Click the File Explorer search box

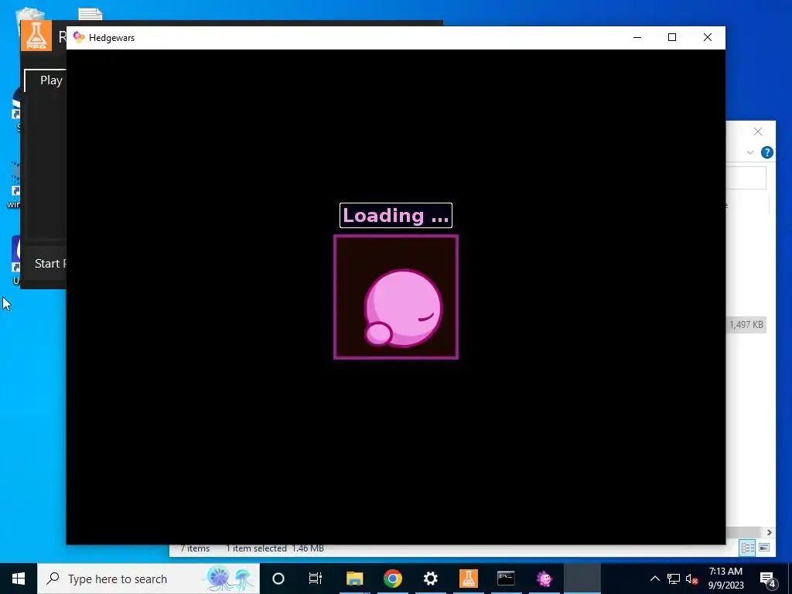point(746,179)
